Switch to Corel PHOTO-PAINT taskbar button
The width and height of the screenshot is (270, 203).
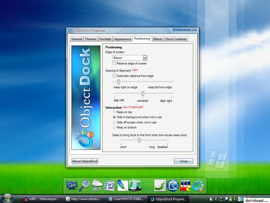pos(126,199)
